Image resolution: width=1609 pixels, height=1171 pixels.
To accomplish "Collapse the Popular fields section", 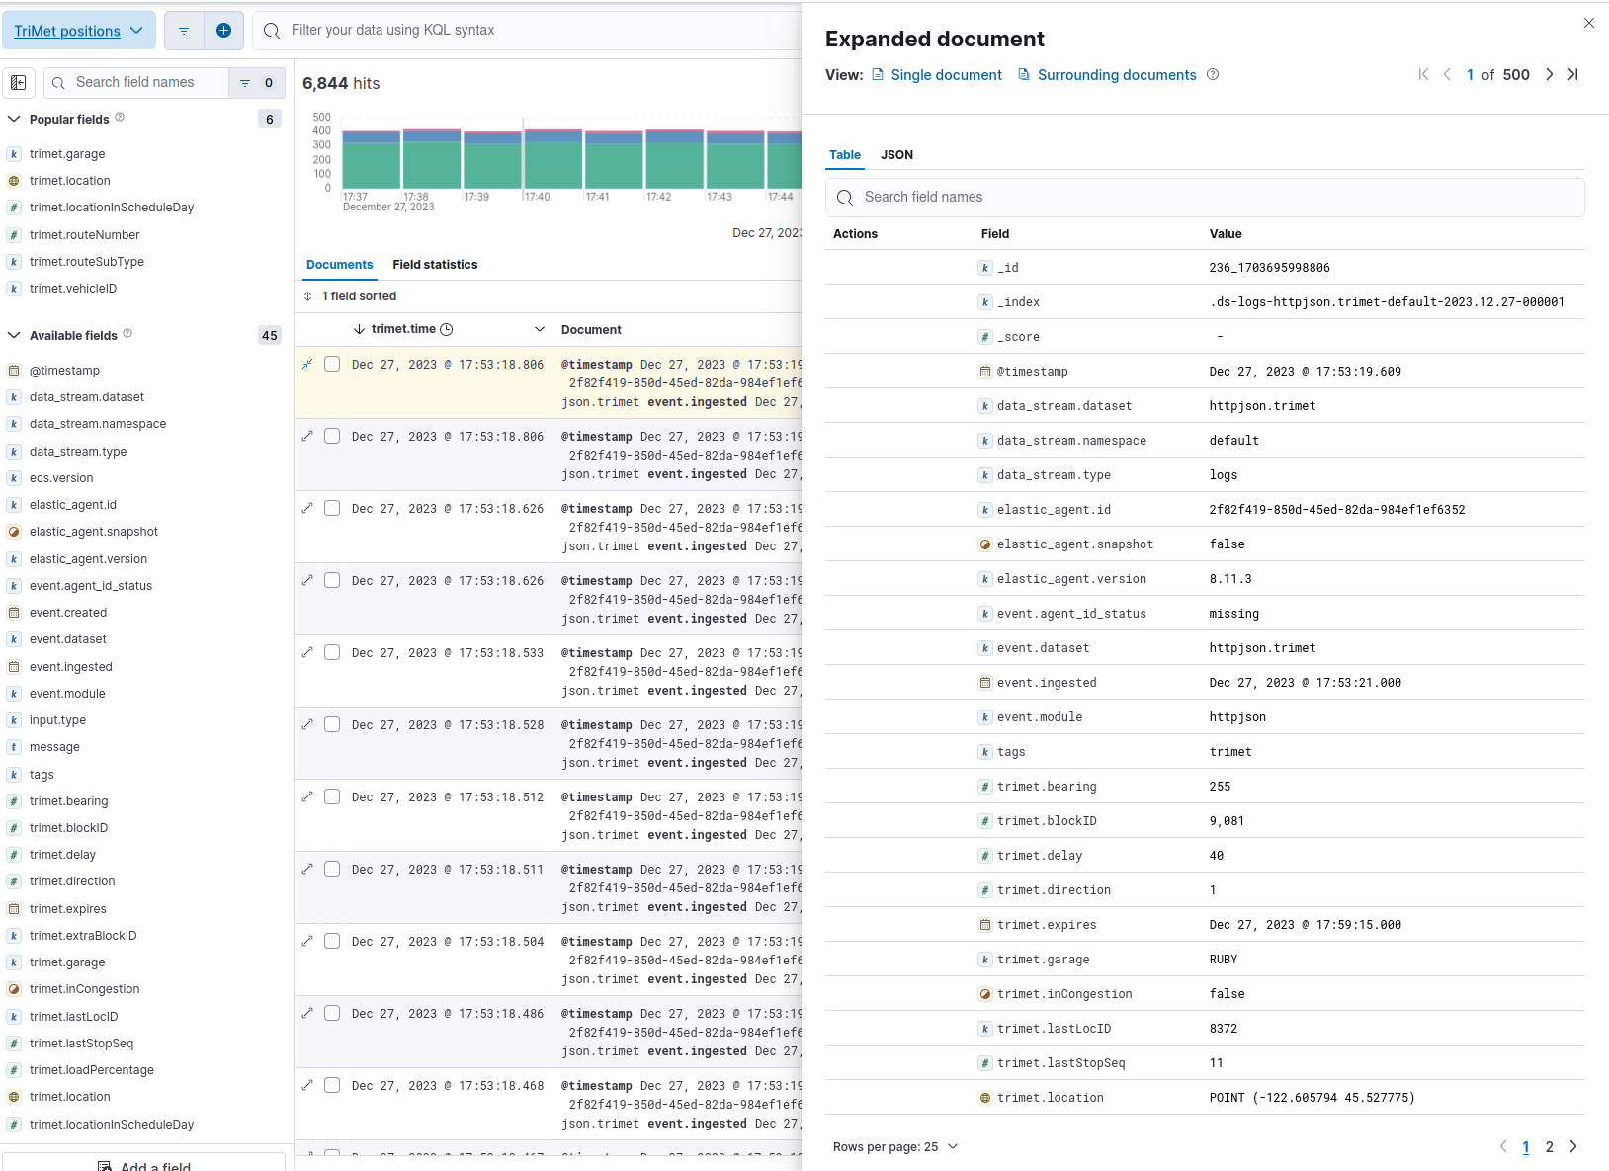I will (14, 119).
